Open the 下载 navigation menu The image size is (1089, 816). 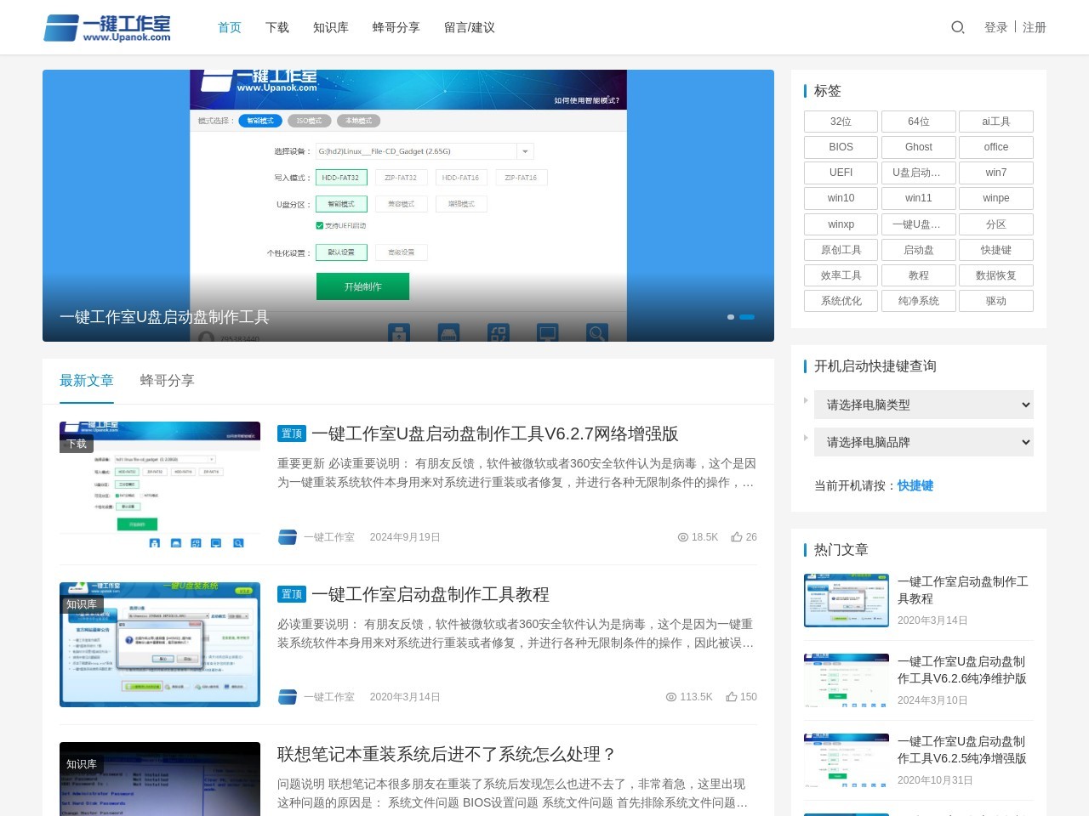[277, 27]
